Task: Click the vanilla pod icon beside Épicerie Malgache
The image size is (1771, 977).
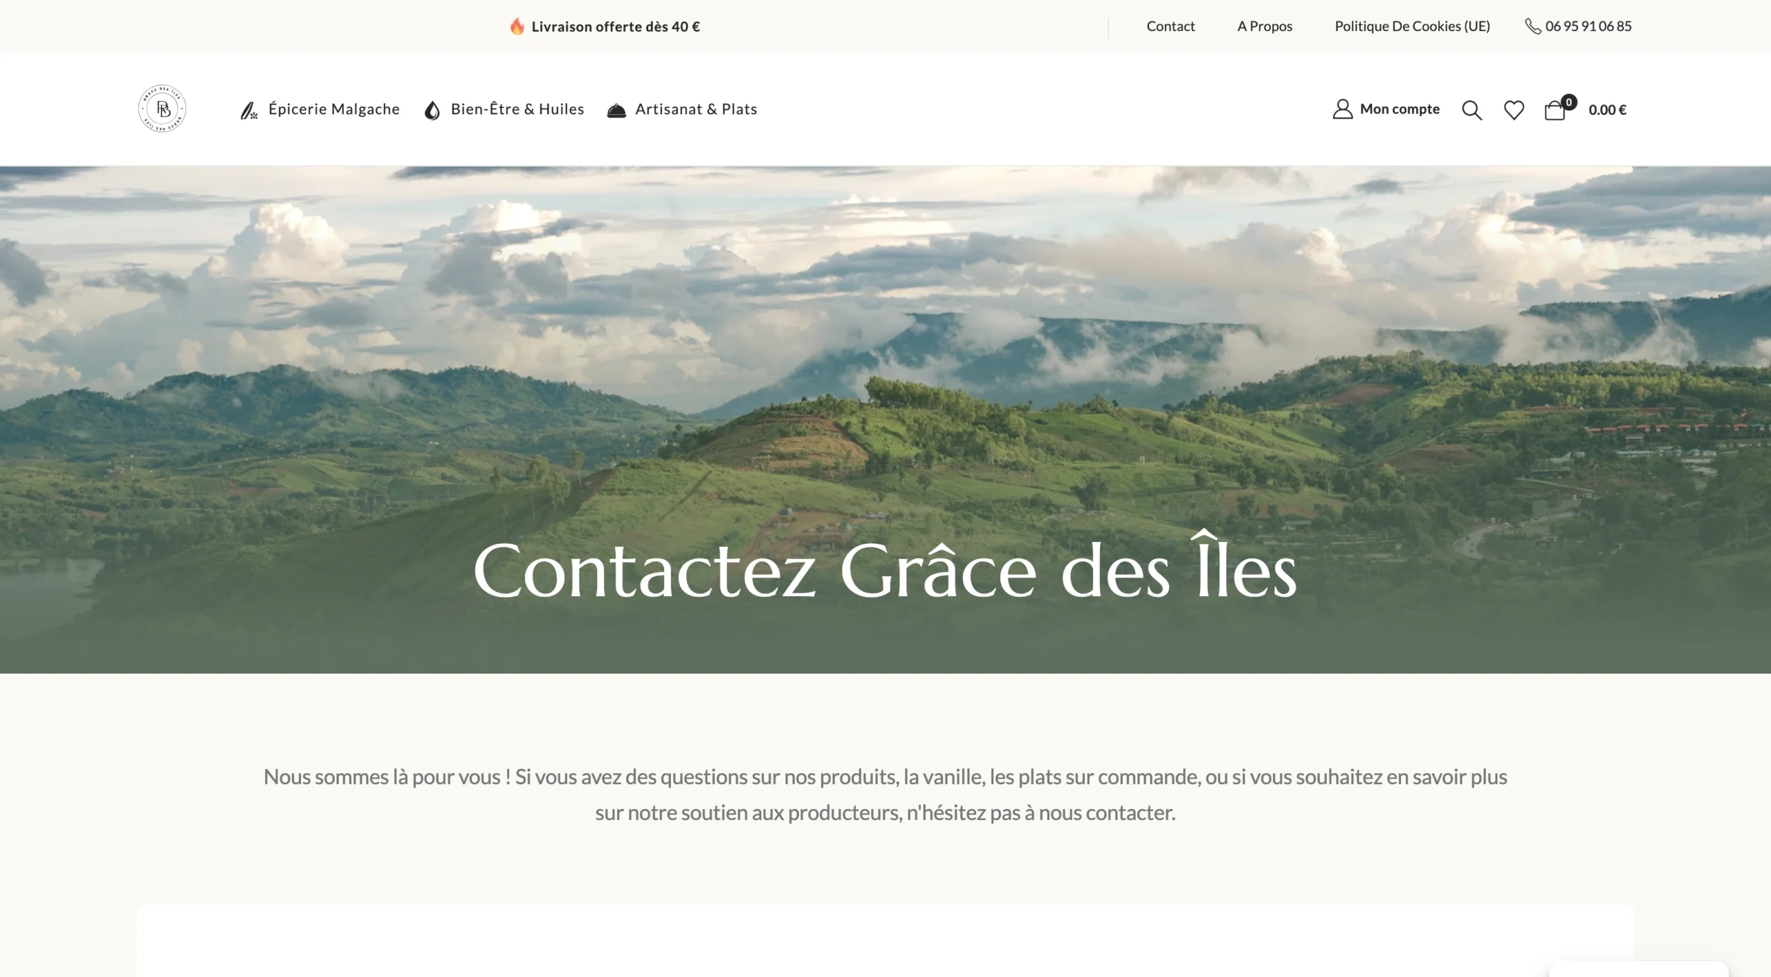Action: (249, 110)
